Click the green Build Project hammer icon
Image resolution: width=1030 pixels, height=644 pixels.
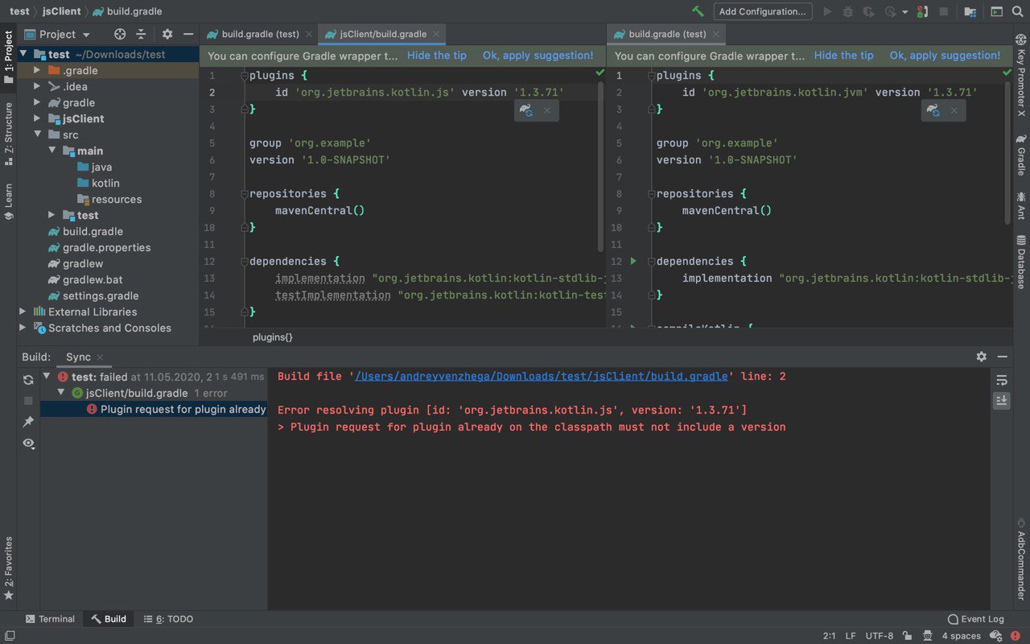click(x=698, y=11)
